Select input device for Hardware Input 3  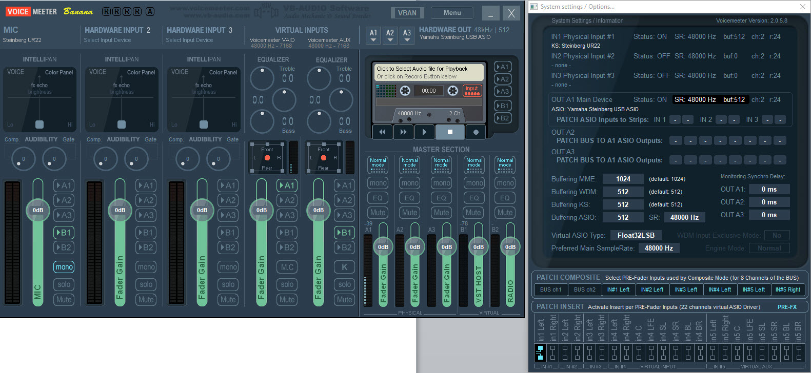tap(189, 40)
